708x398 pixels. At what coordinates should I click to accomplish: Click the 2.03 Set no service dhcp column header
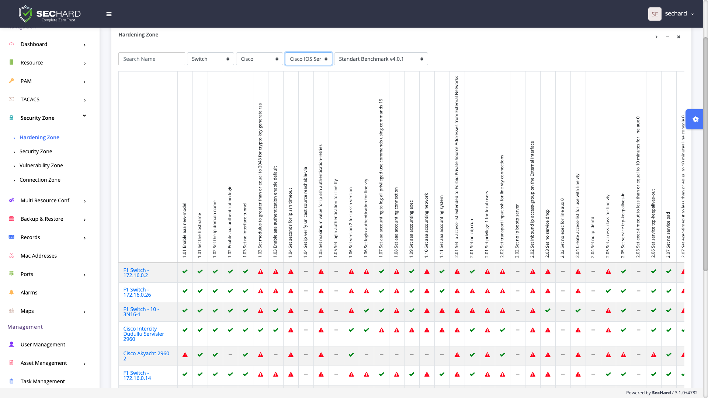tap(548, 234)
